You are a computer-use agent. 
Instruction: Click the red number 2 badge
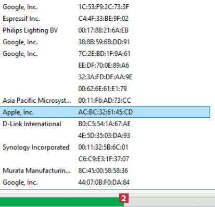pos(124,198)
